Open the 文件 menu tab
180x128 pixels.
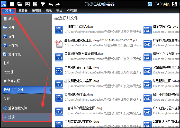pyautogui.click(x=8, y=11)
